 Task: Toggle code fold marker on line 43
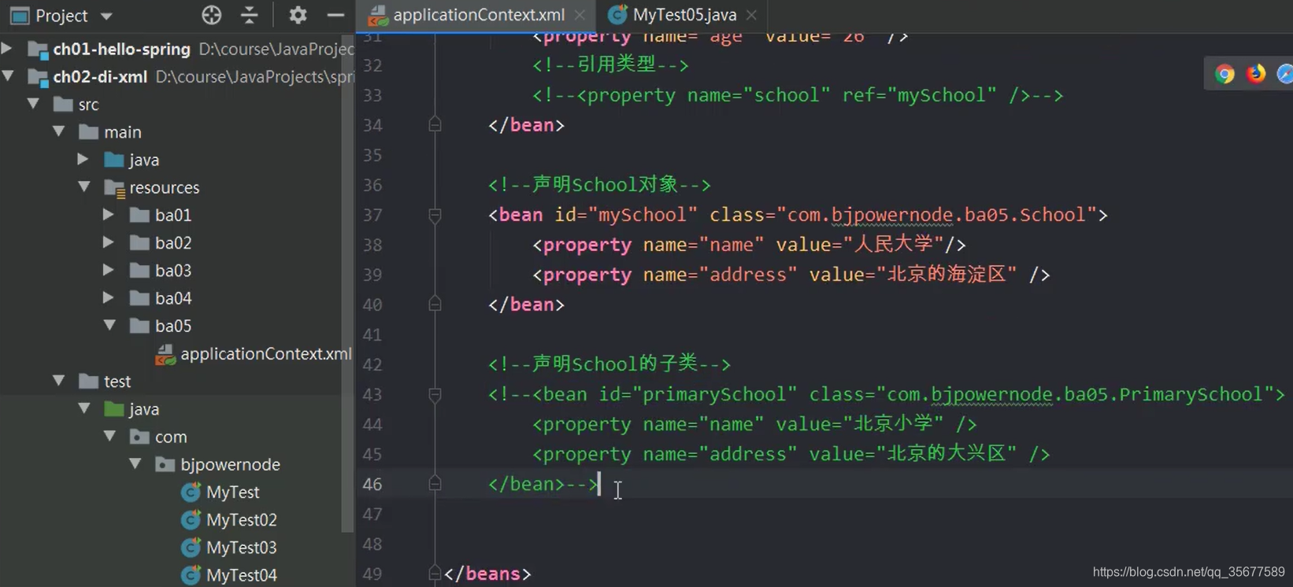pos(435,394)
